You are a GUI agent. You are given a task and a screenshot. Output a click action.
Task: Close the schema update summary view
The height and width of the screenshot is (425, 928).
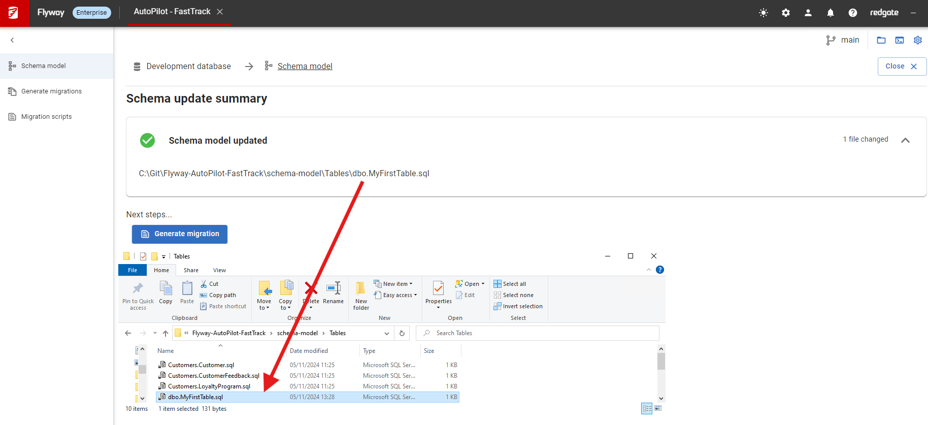pyautogui.click(x=901, y=67)
